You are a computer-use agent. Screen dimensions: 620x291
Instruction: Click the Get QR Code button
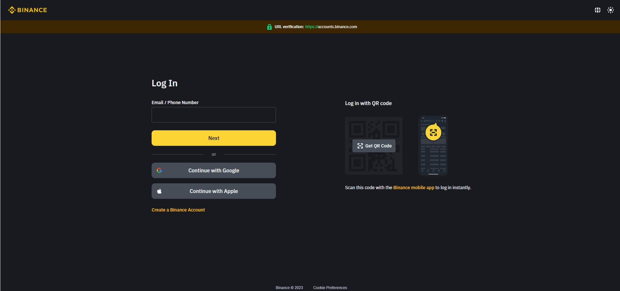pos(374,146)
